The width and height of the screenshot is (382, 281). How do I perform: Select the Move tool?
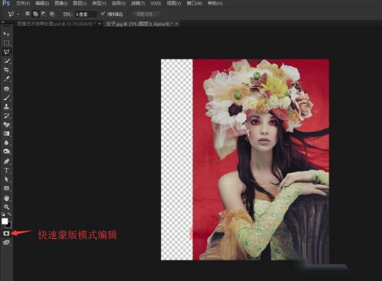6,34
